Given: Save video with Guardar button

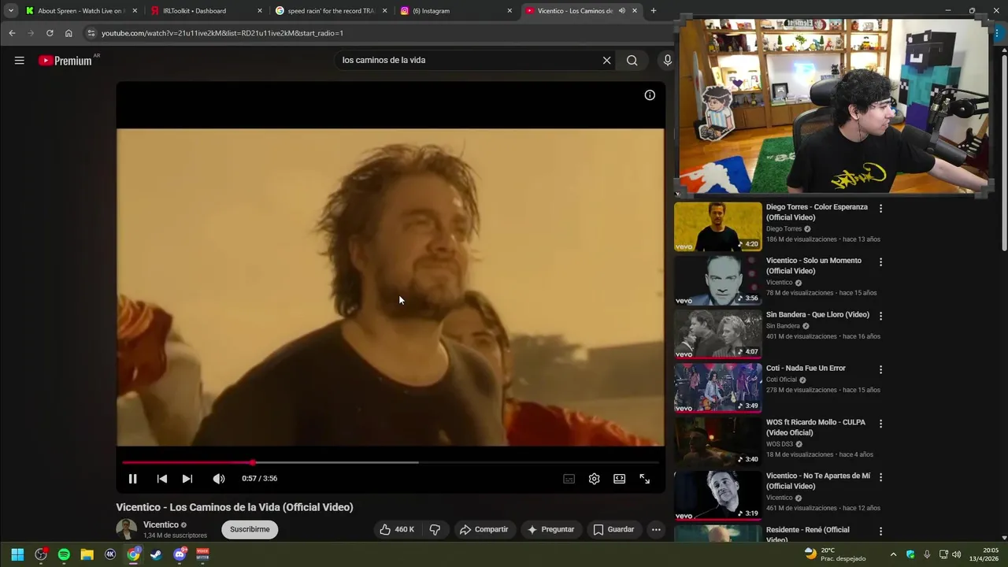Looking at the screenshot, I should tap(613, 529).
